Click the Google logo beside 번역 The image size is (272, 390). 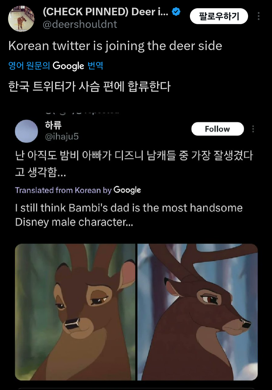pos(68,66)
